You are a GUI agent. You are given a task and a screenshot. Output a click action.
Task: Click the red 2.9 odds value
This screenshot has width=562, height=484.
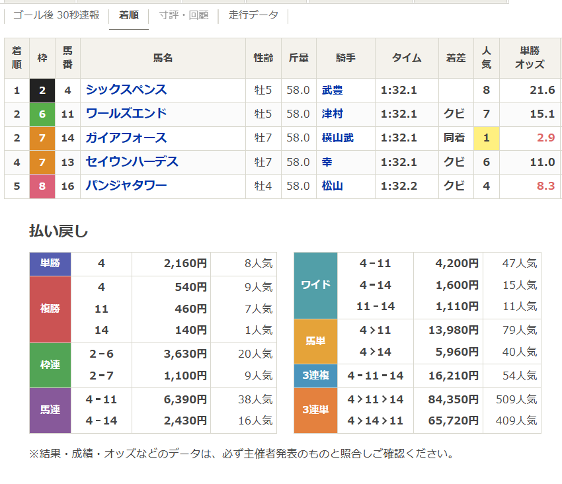546,138
